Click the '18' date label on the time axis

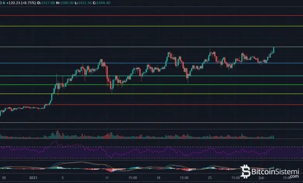coord(158,178)
